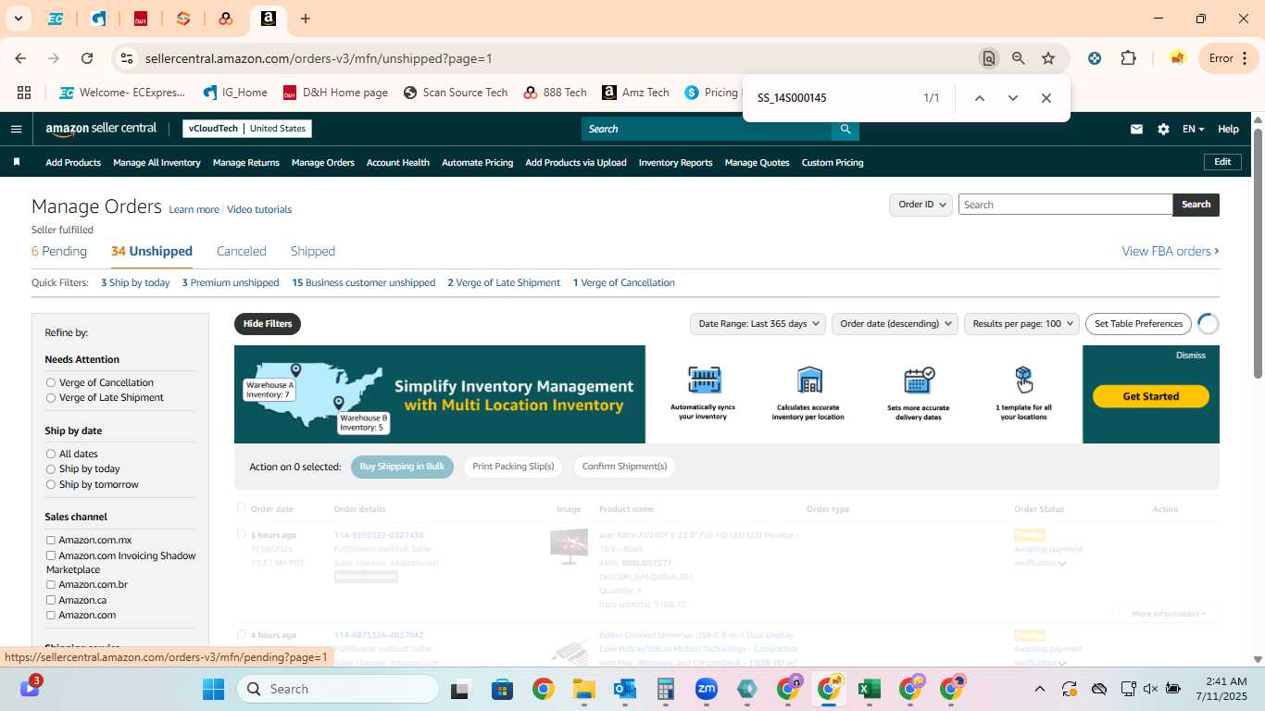Click the Get Started banner button

click(1151, 396)
